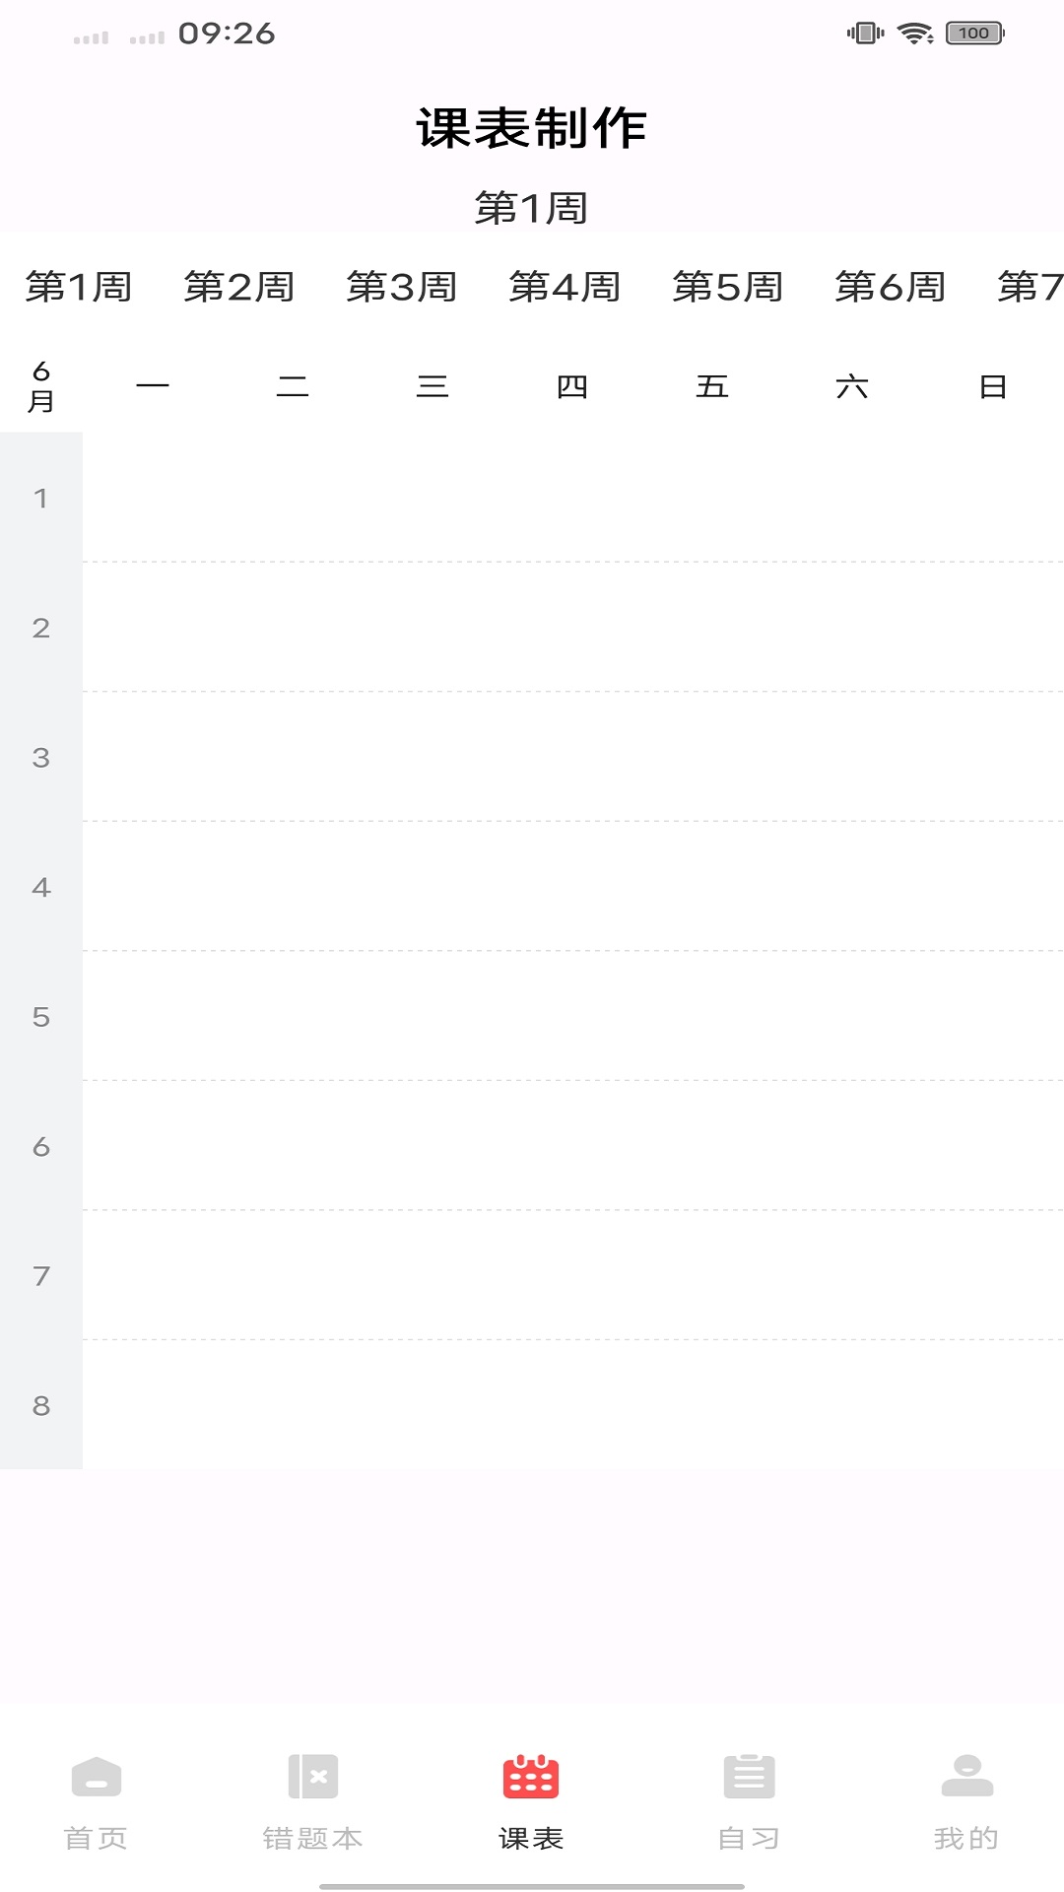
Task: Select period 1 row number
Action: coord(41,499)
